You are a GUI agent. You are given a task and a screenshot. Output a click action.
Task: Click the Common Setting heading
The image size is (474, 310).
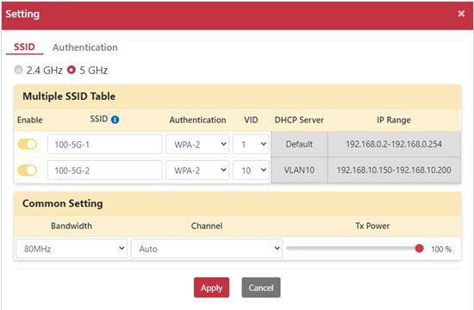tap(63, 203)
